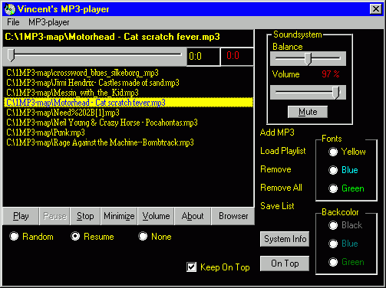The height and width of the screenshot is (288, 386).
Task: Click the red 97 % volume value
Action: 330,74
